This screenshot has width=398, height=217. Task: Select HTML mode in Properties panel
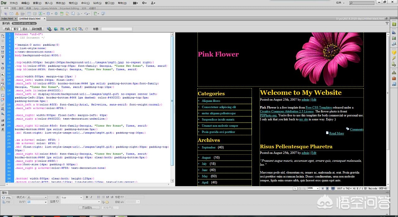(x=6, y=197)
